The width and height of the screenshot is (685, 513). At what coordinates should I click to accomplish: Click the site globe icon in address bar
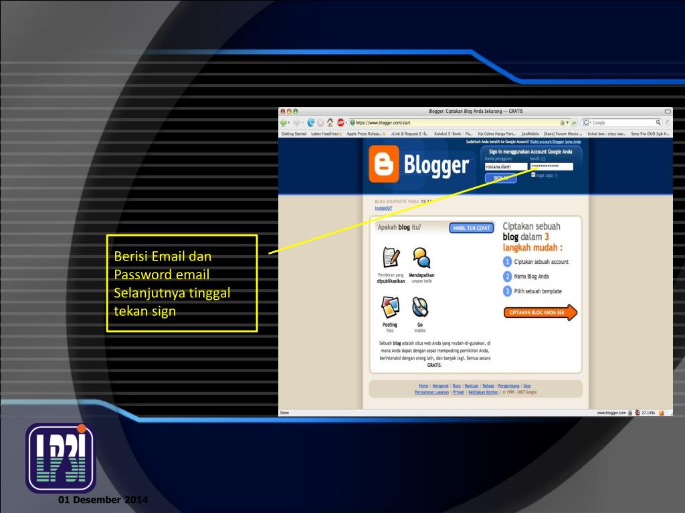pos(353,123)
